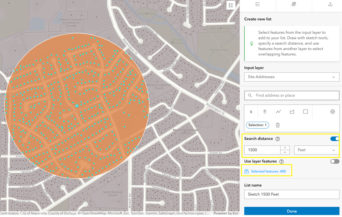Viewport: 342px width, 217px height.
Task: Click the List name text field
Action: pos(292,194)
